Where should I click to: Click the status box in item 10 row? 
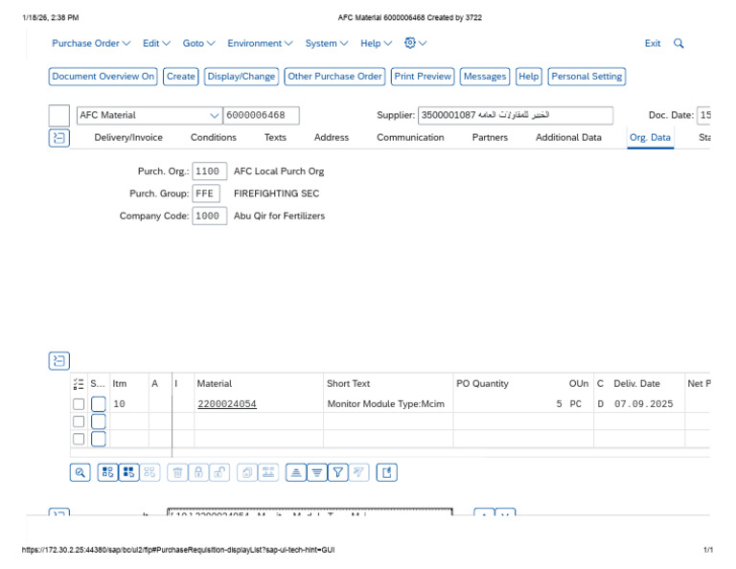(x=98, y=404)
